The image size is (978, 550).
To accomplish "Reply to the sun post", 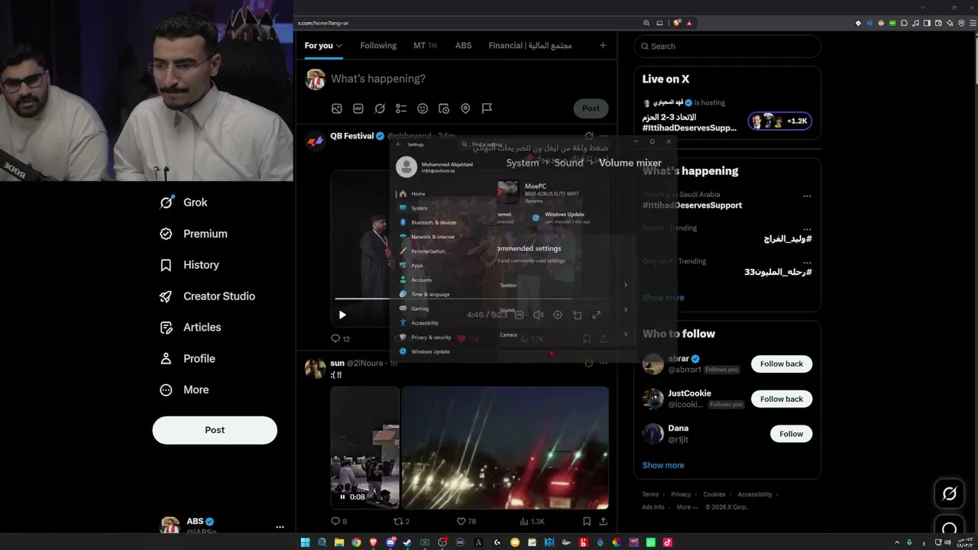I will [335, 521].
